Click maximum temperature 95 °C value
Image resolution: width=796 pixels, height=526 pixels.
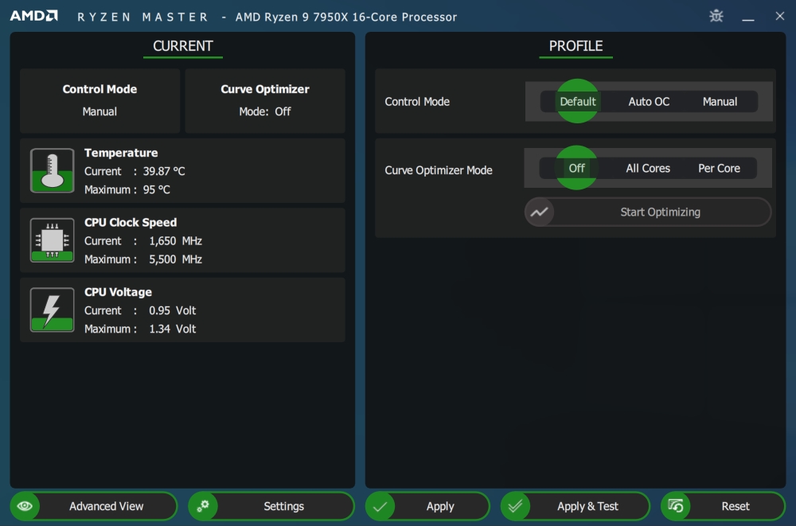pyautogui.click(x=156, y=190)
